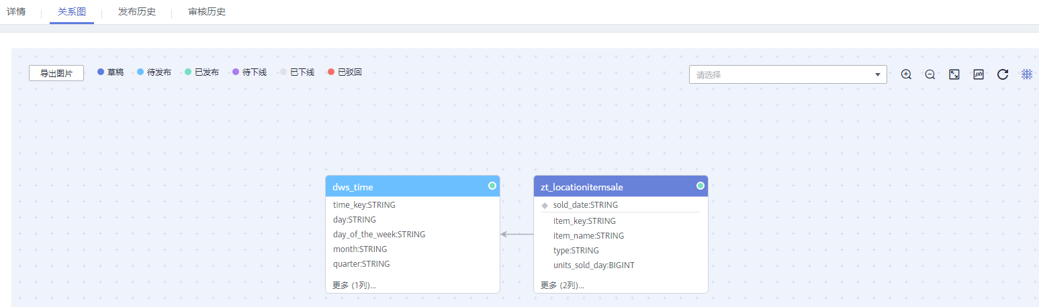Viewport: 1039px width, 307px height.
Task: Click the 草稿 blue legend dot
Action: [x=101, y=72]
